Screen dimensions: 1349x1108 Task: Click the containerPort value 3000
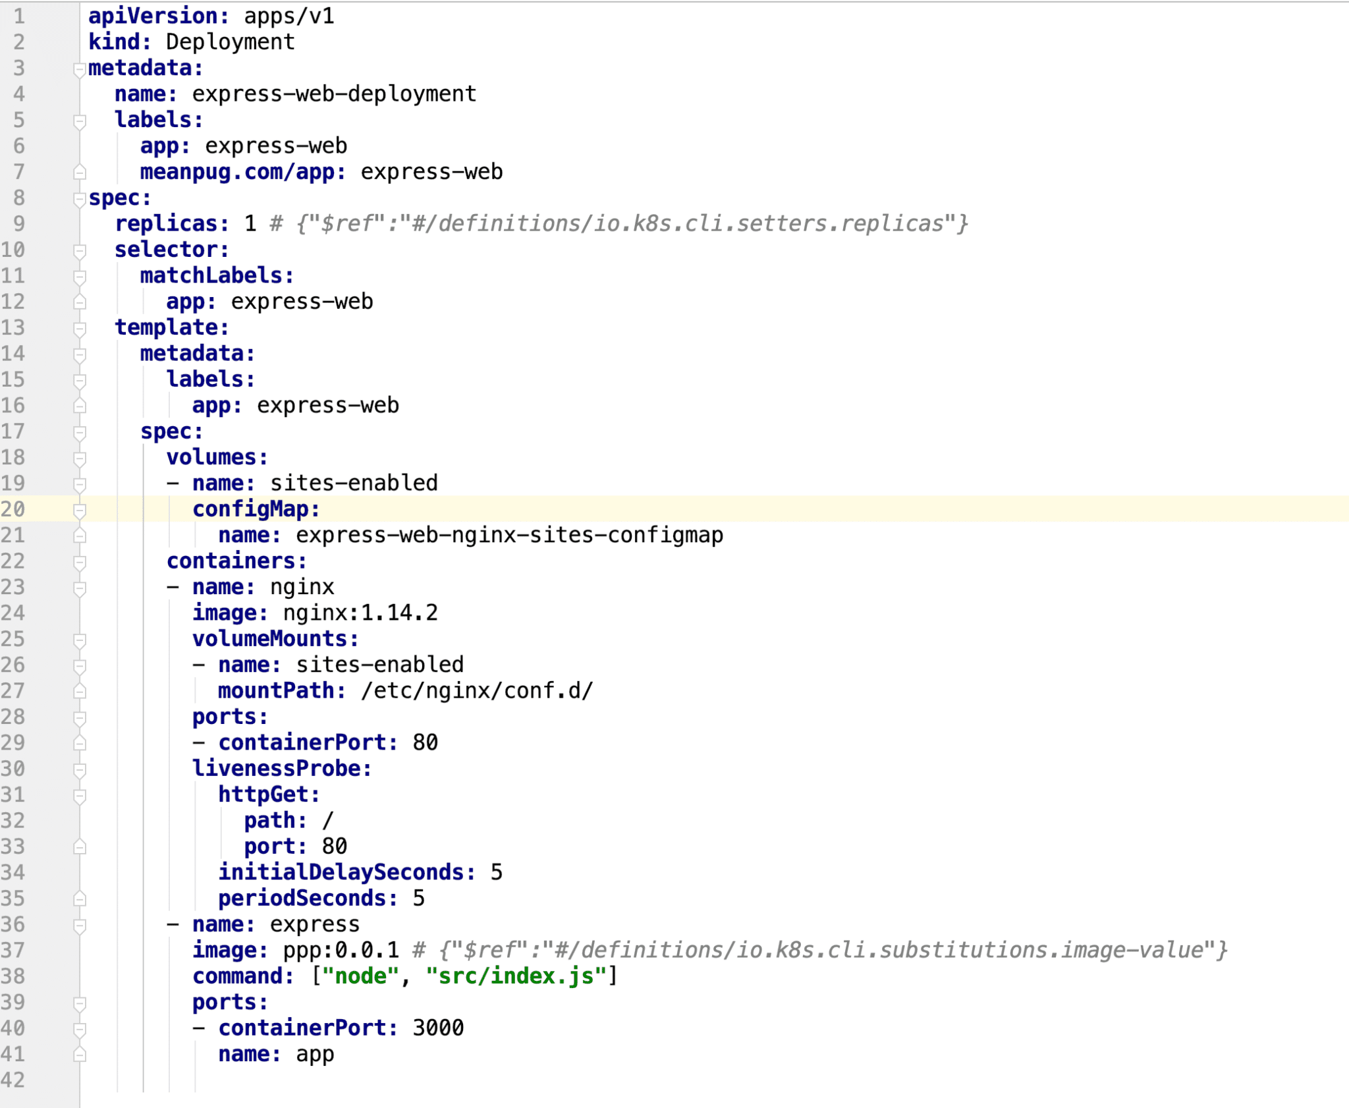click(x=437, y=1028)
